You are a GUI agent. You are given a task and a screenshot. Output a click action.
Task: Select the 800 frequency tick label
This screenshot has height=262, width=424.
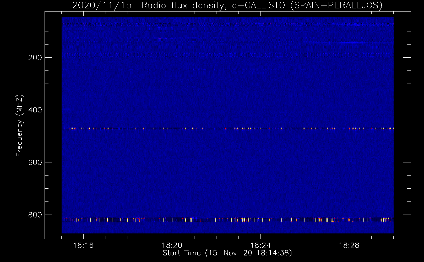(x=35, y=215)
